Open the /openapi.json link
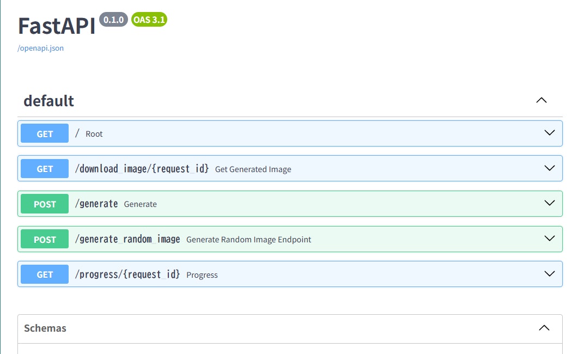Screen dimensions: 572x354 40,48
